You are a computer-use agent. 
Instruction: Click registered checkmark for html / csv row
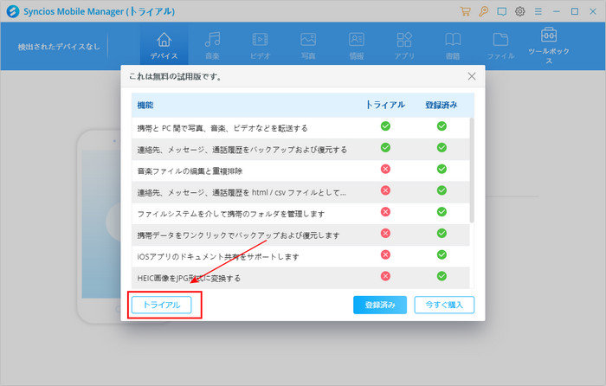point(442,190)
